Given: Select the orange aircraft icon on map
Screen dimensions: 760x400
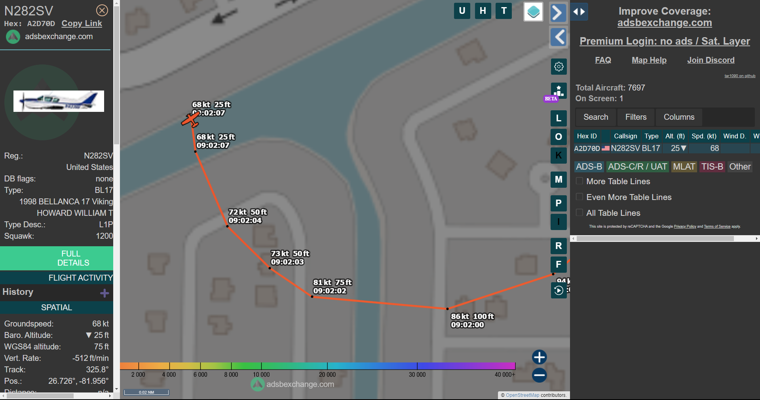Looking at the screenshot, I should (190, 120).
